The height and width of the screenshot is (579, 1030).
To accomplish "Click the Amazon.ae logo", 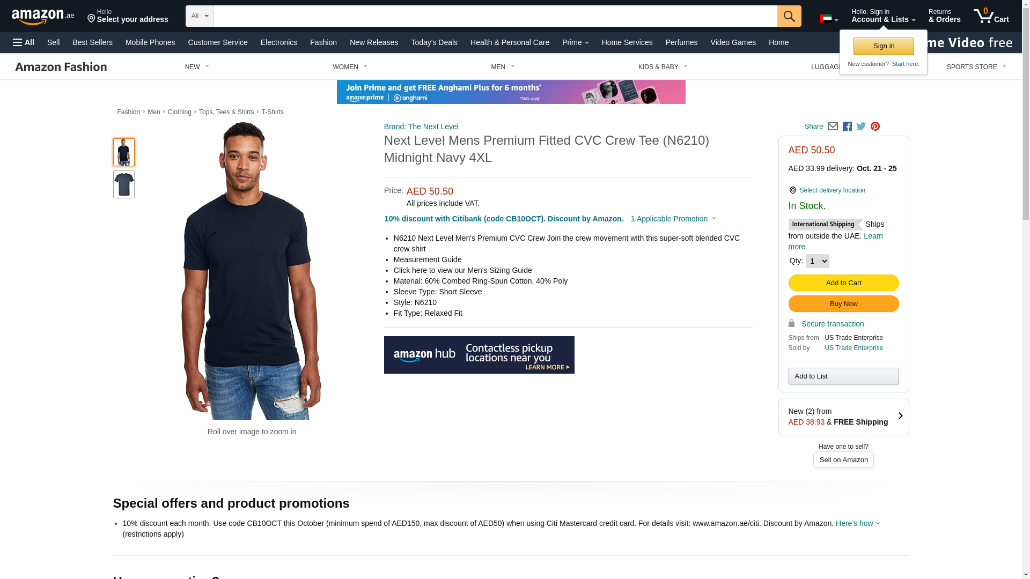I will (x=43, y=16).
